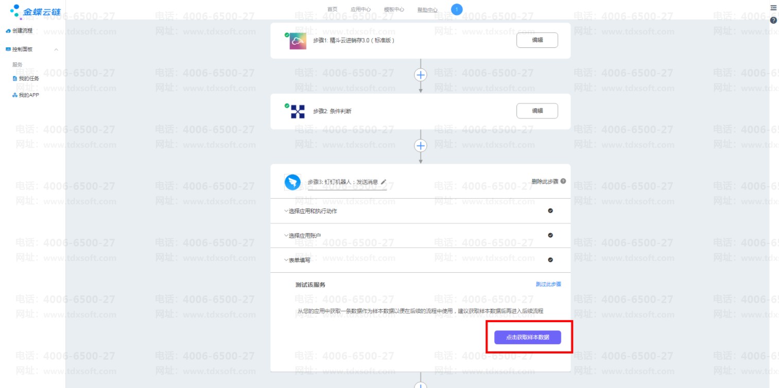
Task: Click the help question mark icon at top right
Action: (x=773, y=20)
